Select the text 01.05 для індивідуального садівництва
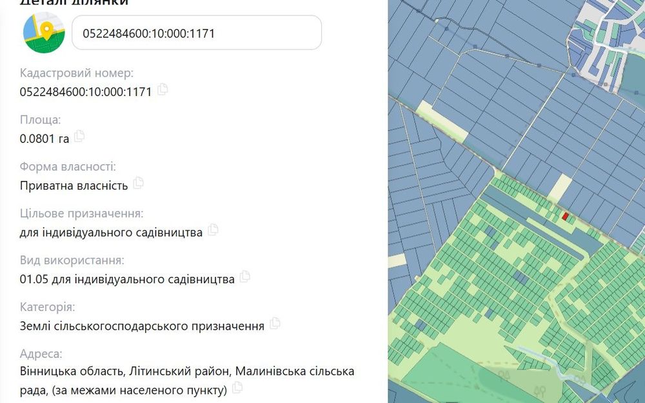The width and height of the screenshot is (645, 403). click(x=127, y=279)
